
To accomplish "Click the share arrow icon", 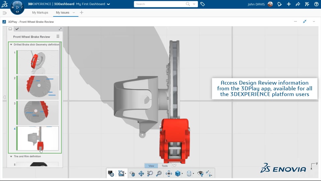I will pyautogui.click(x=298, y=4).
